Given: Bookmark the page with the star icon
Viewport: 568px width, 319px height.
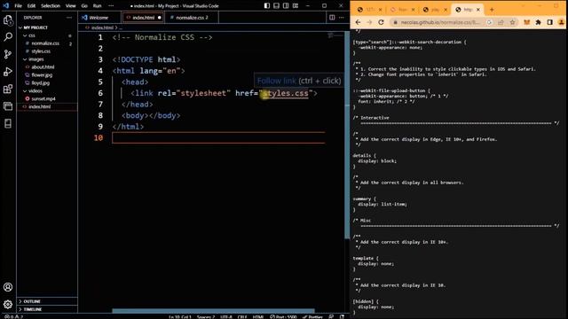Looking at the screenshot, I should (x=512, y=22).
